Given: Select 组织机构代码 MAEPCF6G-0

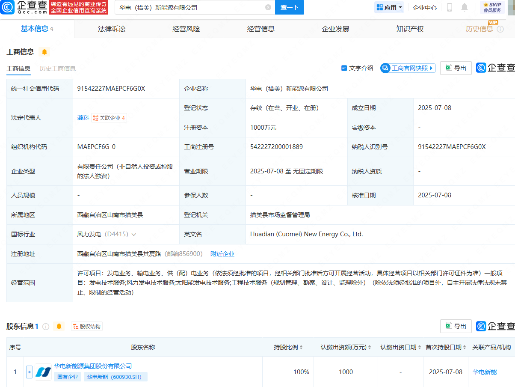Looking at the screenshot, I should [96, 147].
